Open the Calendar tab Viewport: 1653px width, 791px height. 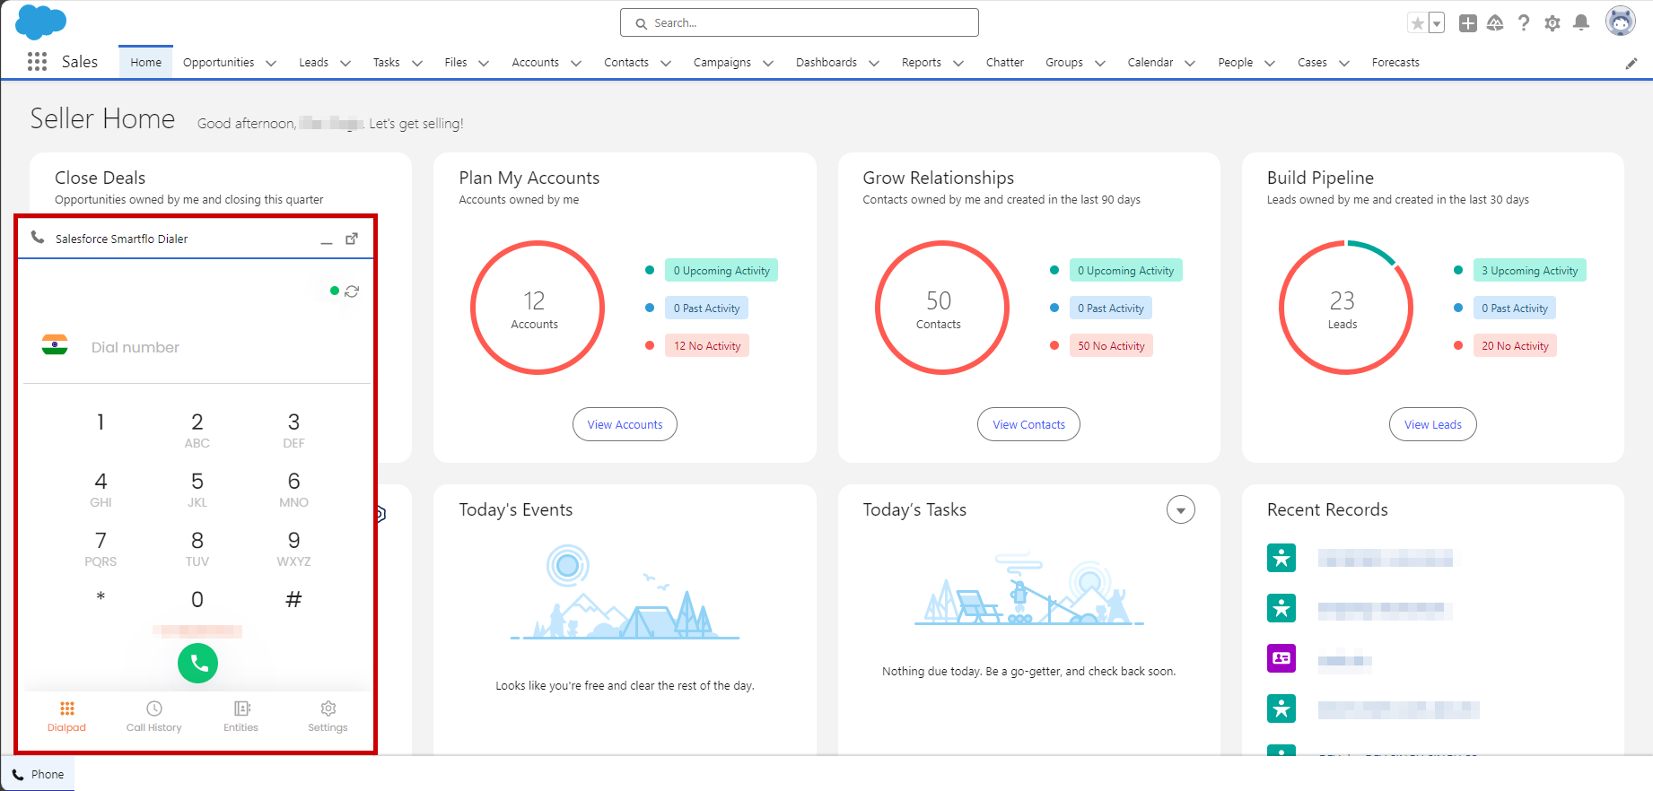pyautogui.click(x=1150, y=62)
